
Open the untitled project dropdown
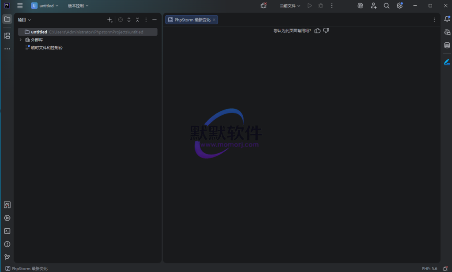coord(45,5)
